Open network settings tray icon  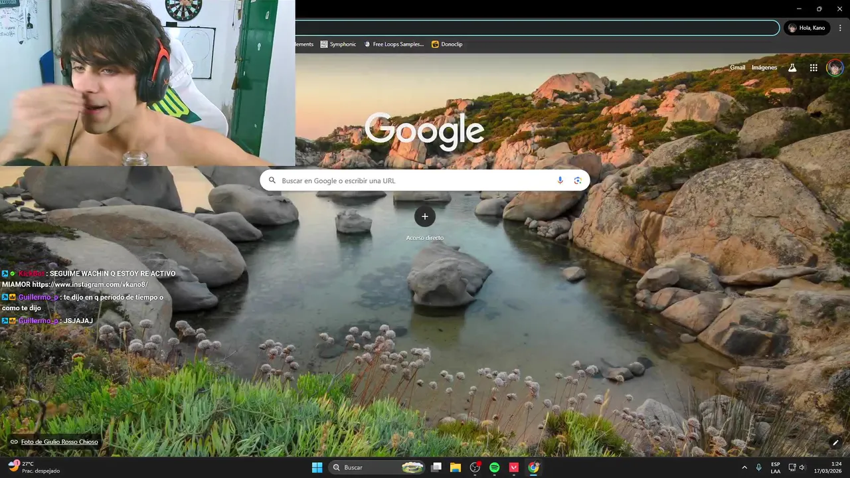coord(792,467)
